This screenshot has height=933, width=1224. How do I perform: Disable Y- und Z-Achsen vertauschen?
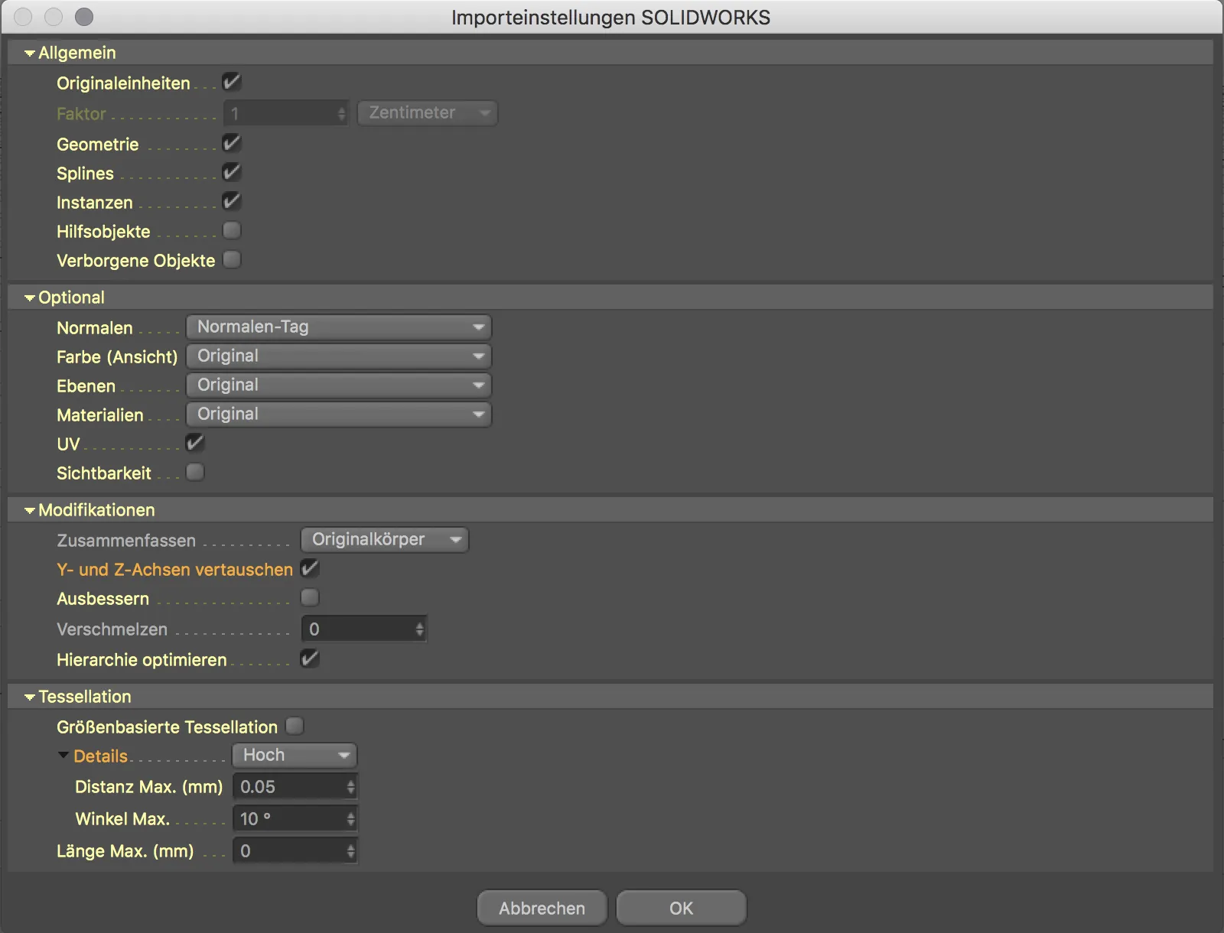pyautogui.click(x=310, y=568)
